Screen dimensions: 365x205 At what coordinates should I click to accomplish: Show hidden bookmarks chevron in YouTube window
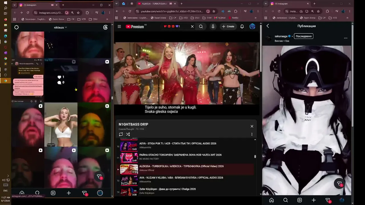click(x=256, y=18)
